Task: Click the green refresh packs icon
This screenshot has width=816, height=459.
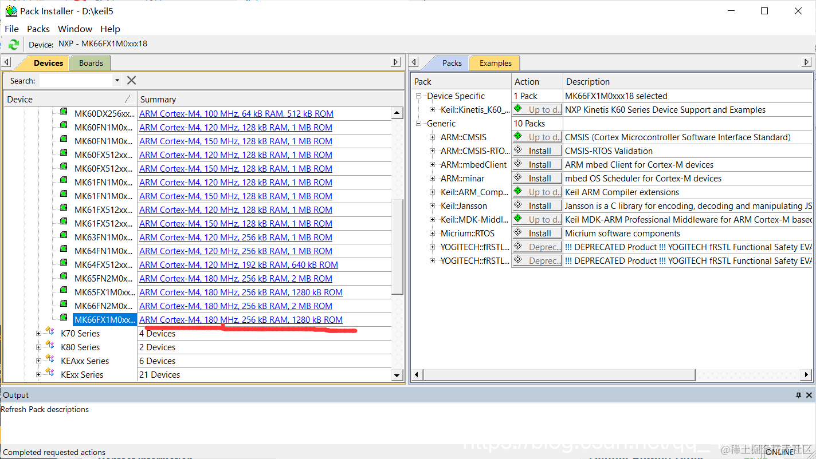Action: (14, 44)
